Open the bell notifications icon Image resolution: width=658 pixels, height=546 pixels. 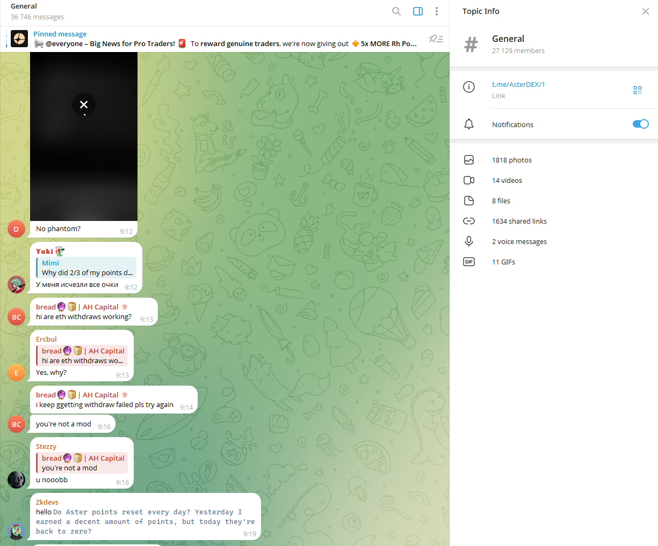pos(469,124)
